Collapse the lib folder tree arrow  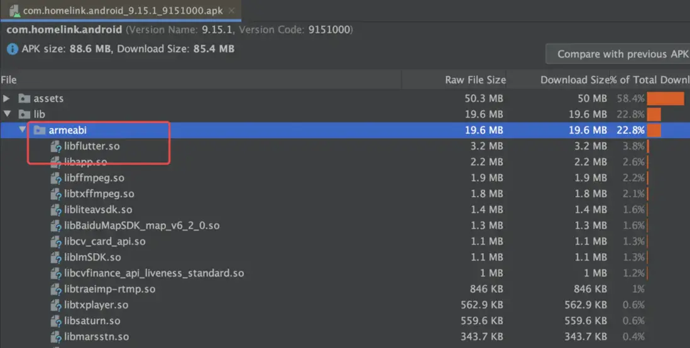[7, 114]
